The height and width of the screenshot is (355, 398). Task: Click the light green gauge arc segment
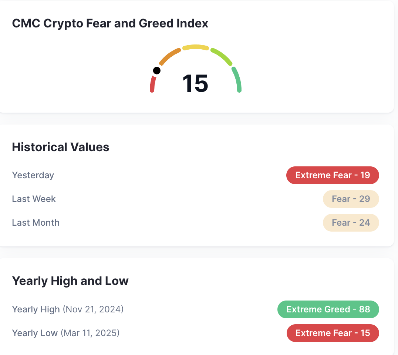coord(222,57)
